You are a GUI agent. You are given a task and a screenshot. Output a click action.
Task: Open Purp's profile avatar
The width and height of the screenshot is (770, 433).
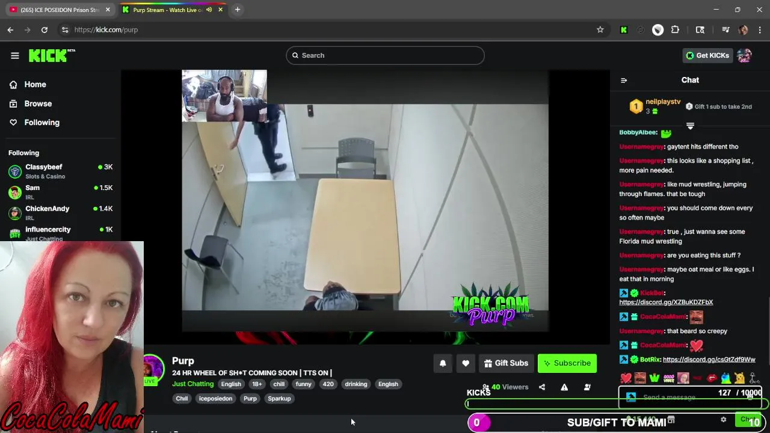click(153, 368)
